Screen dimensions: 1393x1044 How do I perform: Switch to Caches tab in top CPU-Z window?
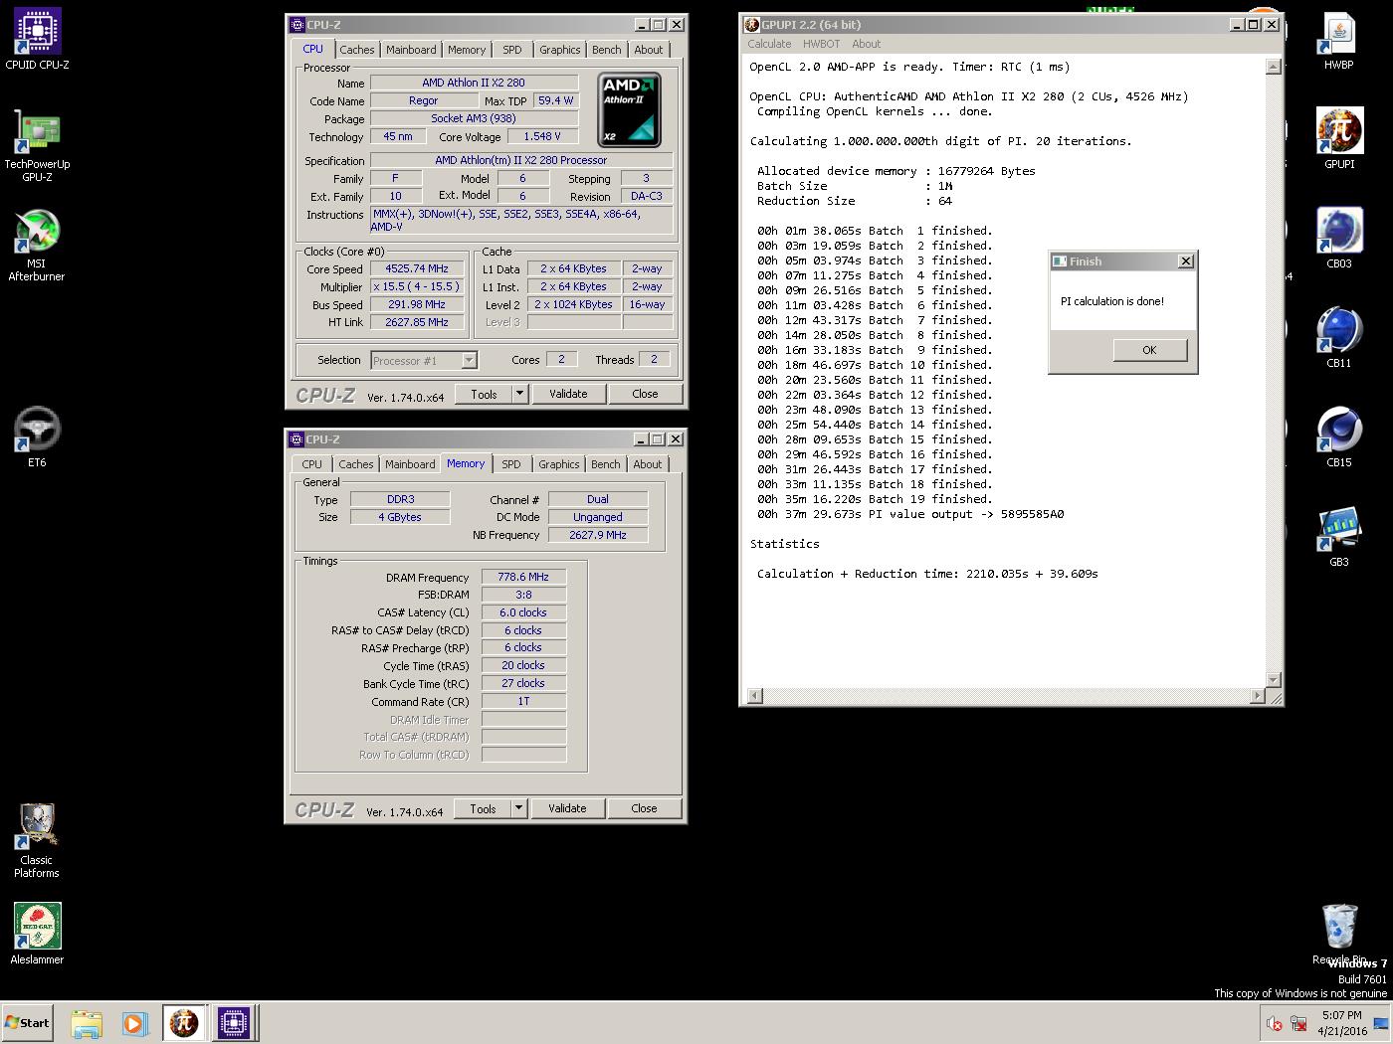(x=356, y=50)
